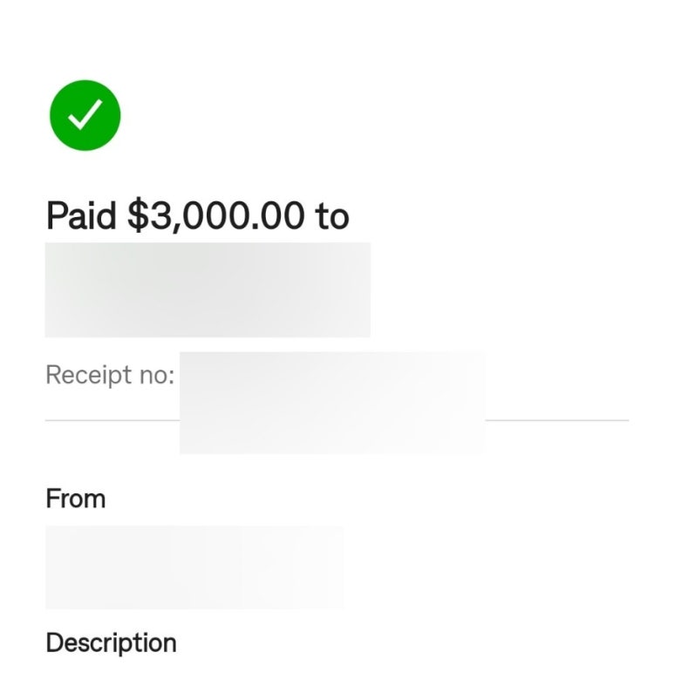Click the "no:" text beside Receipt

point(157,376)
